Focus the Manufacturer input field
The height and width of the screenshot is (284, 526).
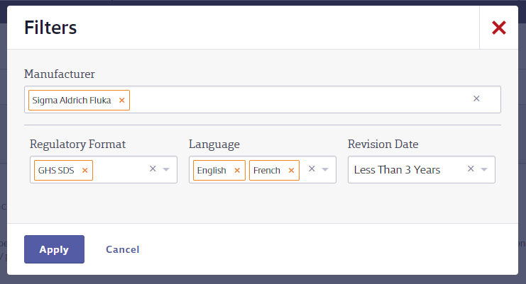[263, 99]
